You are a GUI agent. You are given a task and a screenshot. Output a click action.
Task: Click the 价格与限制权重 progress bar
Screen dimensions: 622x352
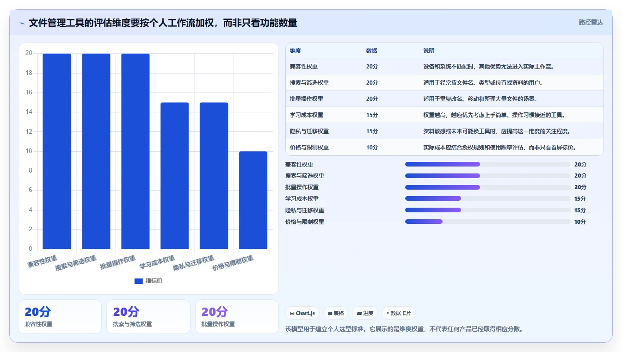(488, 222)
